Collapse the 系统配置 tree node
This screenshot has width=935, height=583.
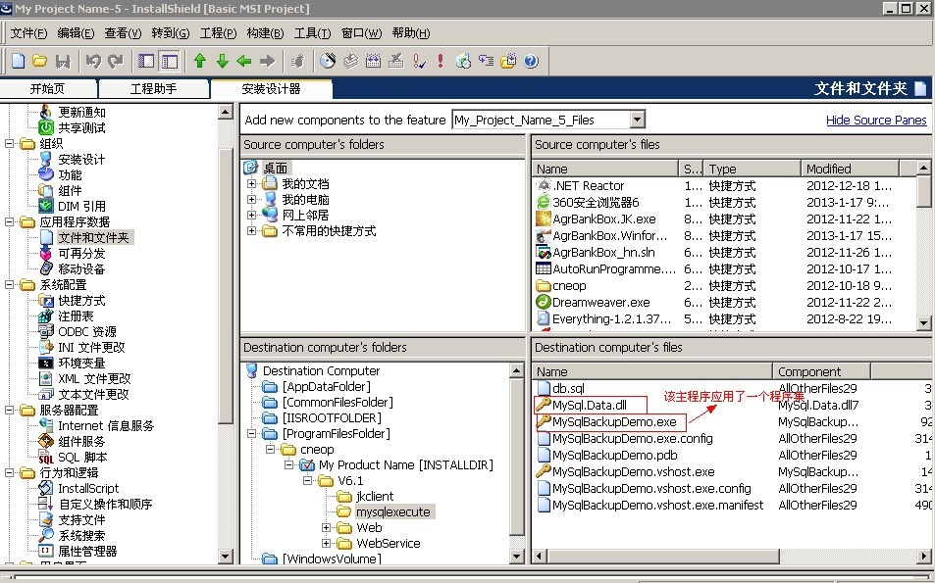(10, 285)
